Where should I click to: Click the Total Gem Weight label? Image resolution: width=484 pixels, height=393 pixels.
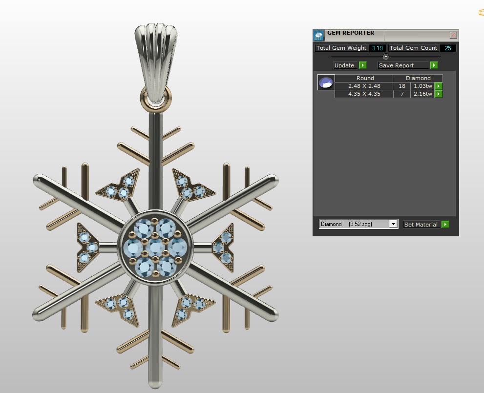tap(341, 48)
